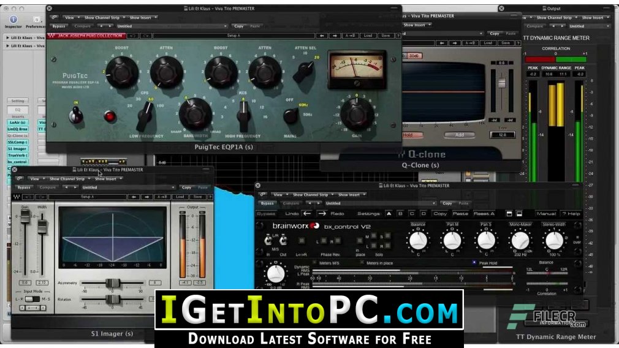Screen dimensions: 619x348
Task: Click the Low Frequency CPS selector on PuigTec
Action: tap(146, 116)
